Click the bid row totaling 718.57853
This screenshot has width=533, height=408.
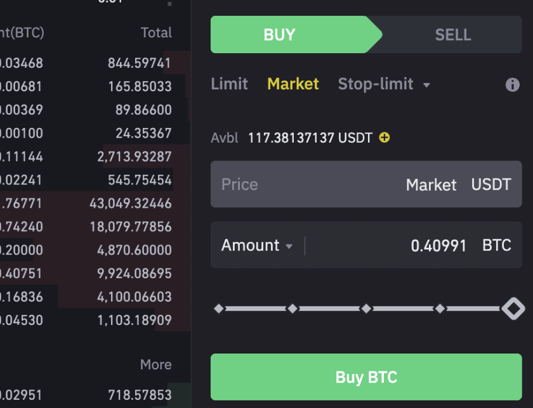[x=95, y=395]
